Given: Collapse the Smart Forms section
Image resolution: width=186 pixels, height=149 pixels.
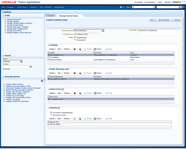Looking at the screenshot, I should [49, 89].
